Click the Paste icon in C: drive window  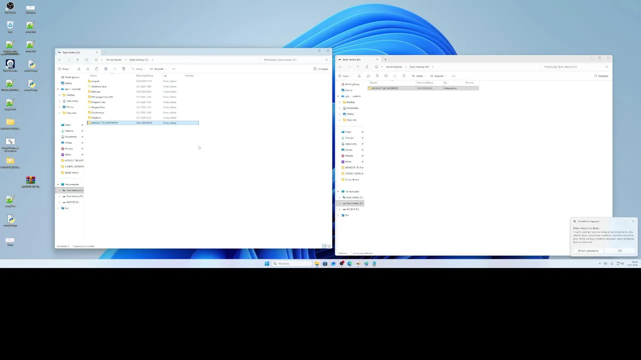tap(97, 69)
